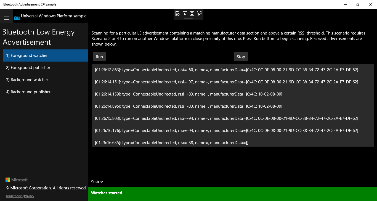Collapse the debug toolbar via its handle
The height and width of the screenshot is (201, 377).
[x=188, y=18]
